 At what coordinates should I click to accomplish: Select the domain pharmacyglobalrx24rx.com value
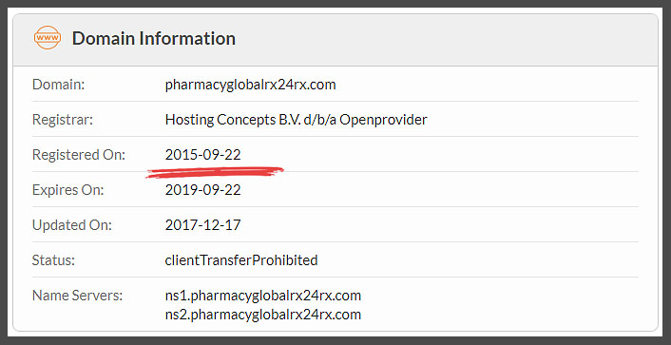click(250, 85)
